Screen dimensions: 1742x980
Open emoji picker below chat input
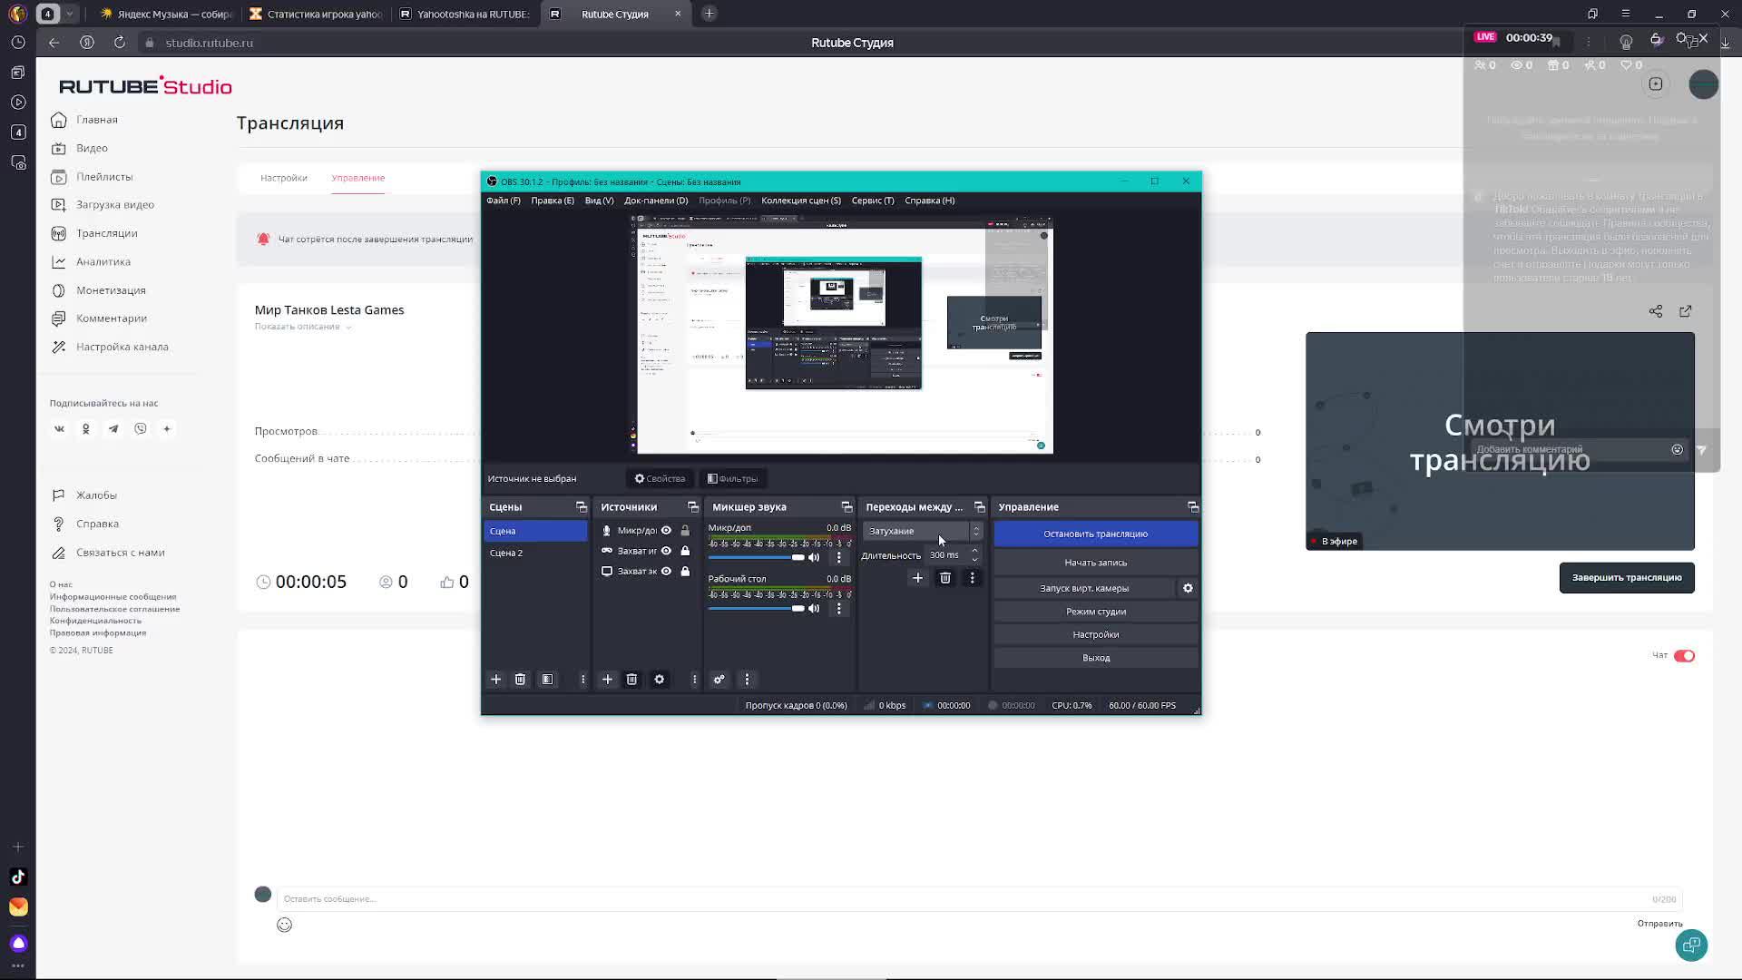click(x=284, y=925)
